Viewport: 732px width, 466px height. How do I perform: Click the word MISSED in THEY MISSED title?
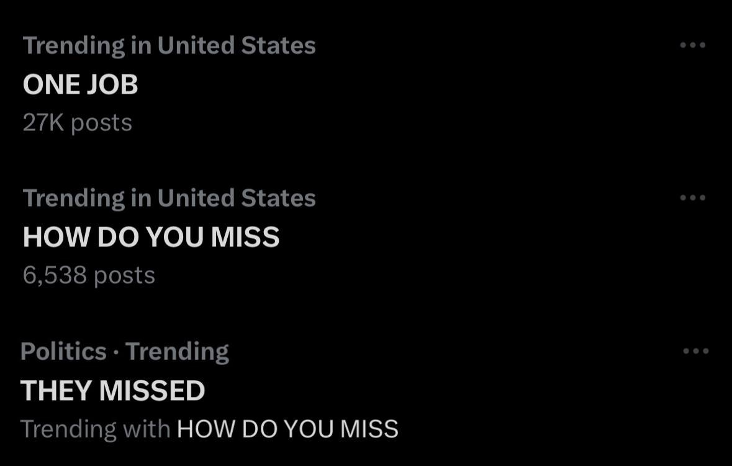pyautogui.click(x=151, y=391)
